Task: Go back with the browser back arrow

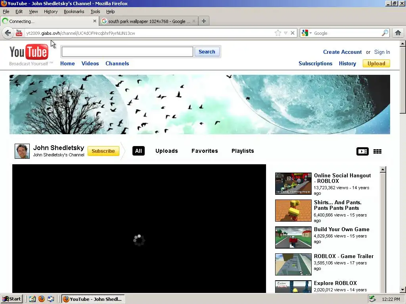Action: point(8,33)
